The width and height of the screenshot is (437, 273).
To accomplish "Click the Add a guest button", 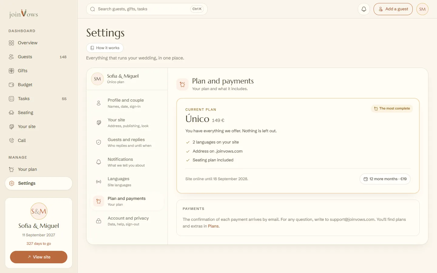I will [393, 9].
